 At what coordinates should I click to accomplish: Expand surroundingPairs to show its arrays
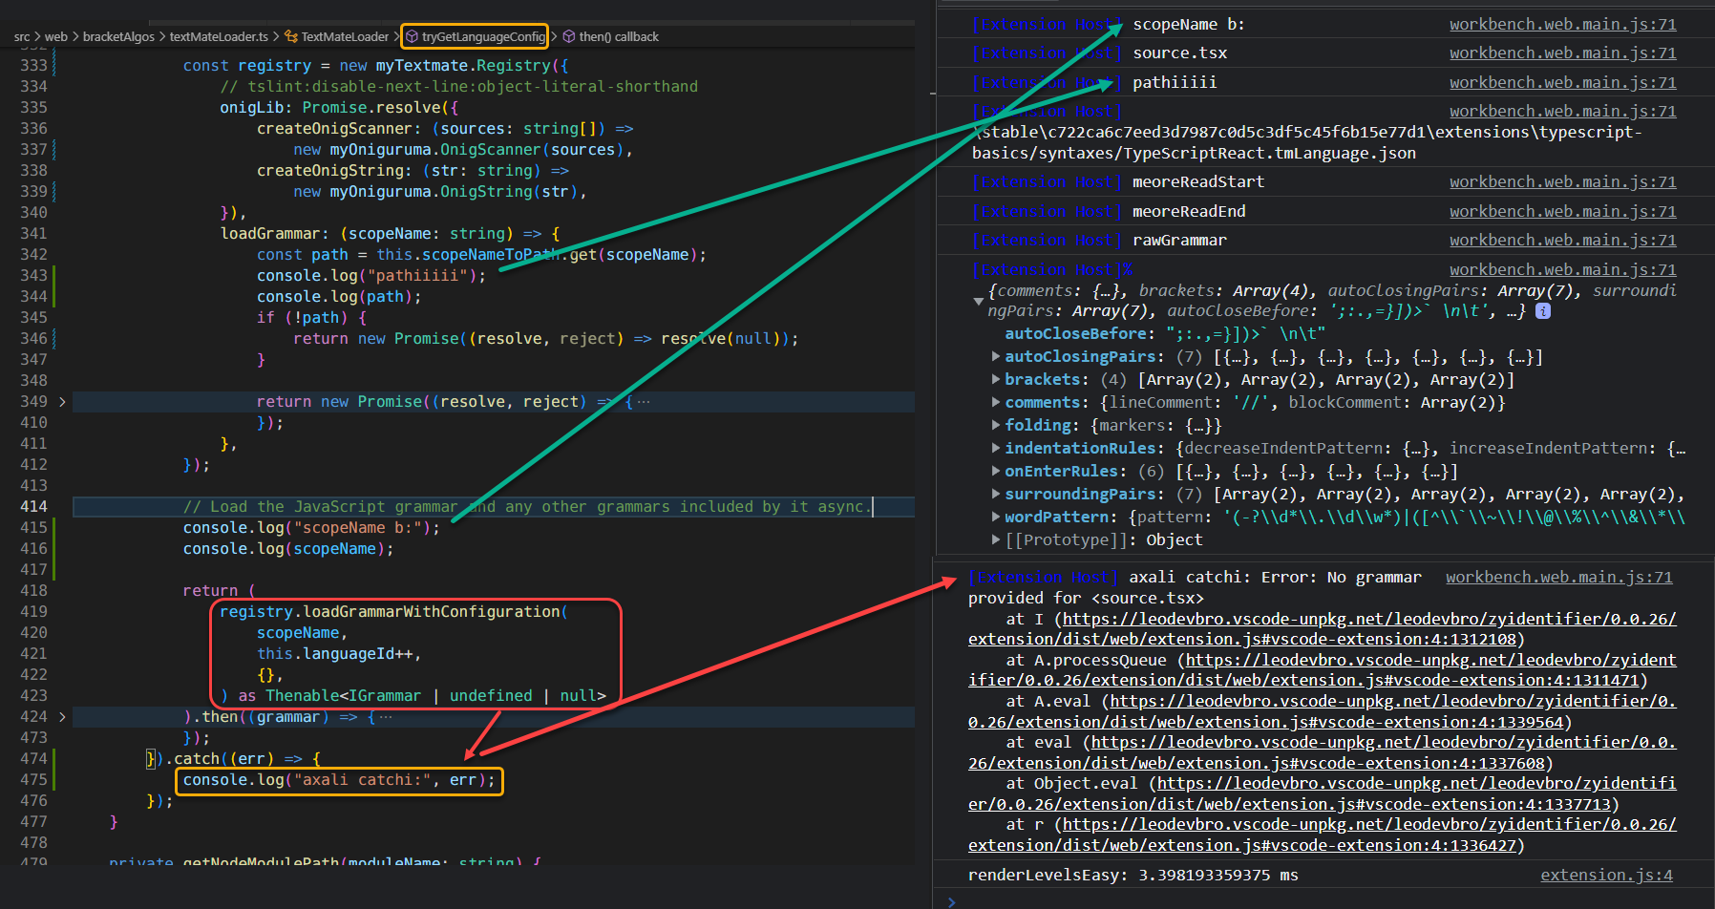pos(996,494)
